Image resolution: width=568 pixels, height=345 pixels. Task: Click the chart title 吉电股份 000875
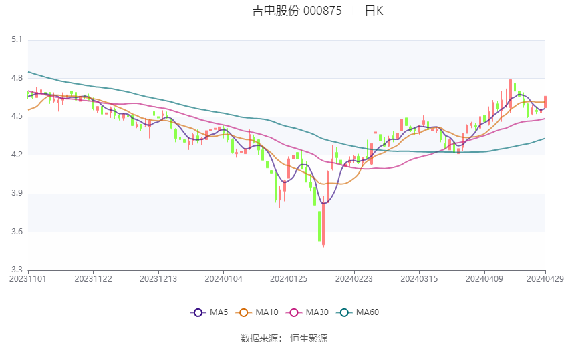(x=297, y=11)
